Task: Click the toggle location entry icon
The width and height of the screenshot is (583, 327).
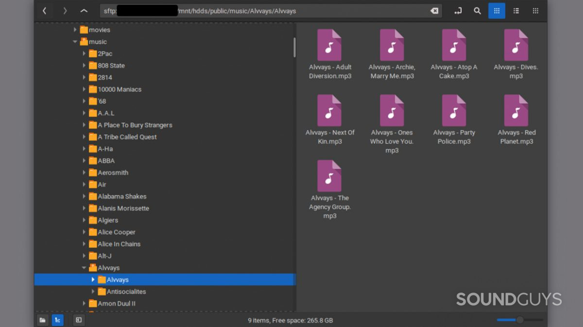Action: pos(458,11)
